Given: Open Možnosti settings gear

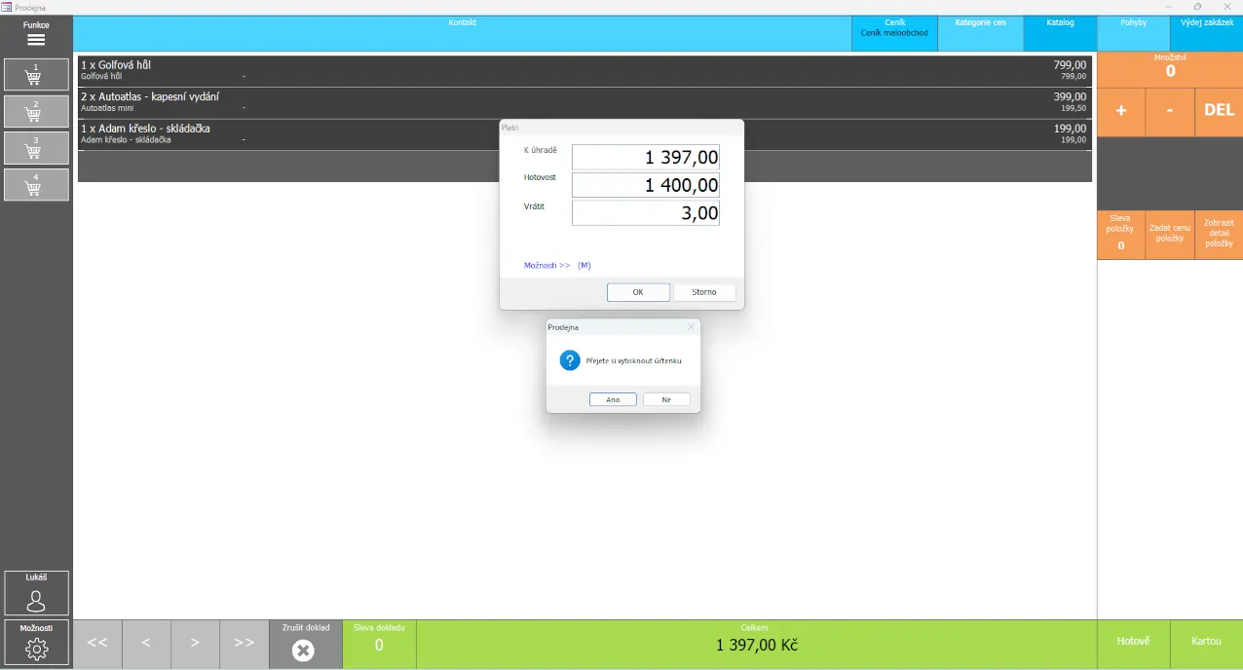Looking at the screenshot, I should point(36,648).
